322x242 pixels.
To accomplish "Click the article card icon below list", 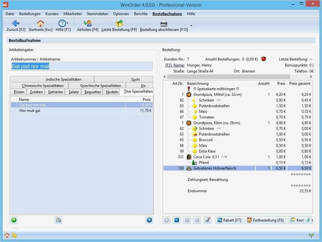I will pyautogui.click(x=58, y=220).
